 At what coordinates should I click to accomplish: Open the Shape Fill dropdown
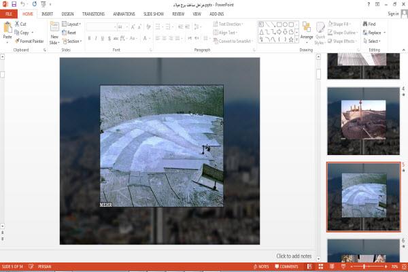(339, 24)
